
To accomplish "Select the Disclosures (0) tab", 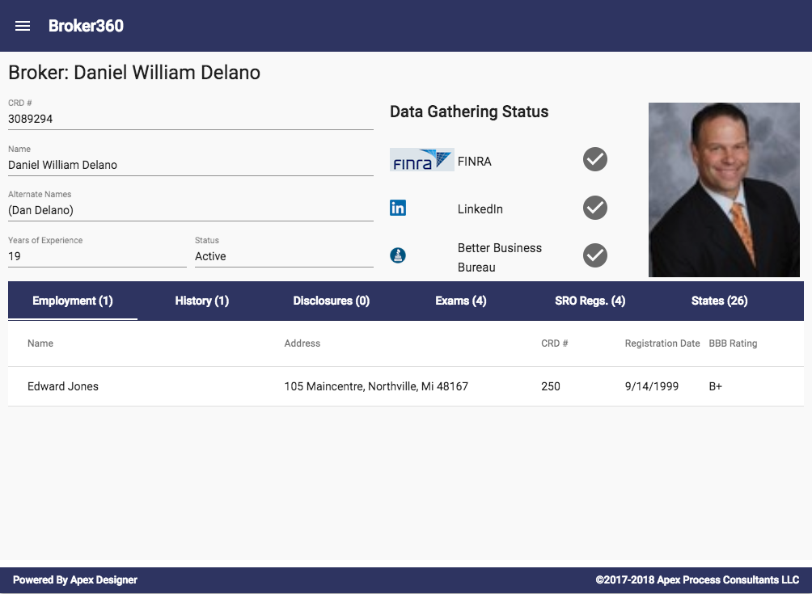I will 332,301.
